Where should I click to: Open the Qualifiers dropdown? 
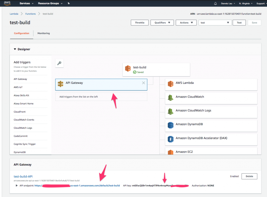point(162,23)
